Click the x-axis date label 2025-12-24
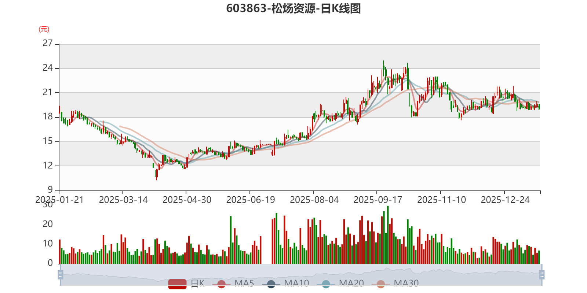Screen dimensions: 587x293 click(505, 200)
